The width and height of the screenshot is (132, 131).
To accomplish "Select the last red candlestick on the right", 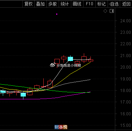I will (x=90, y=60).
